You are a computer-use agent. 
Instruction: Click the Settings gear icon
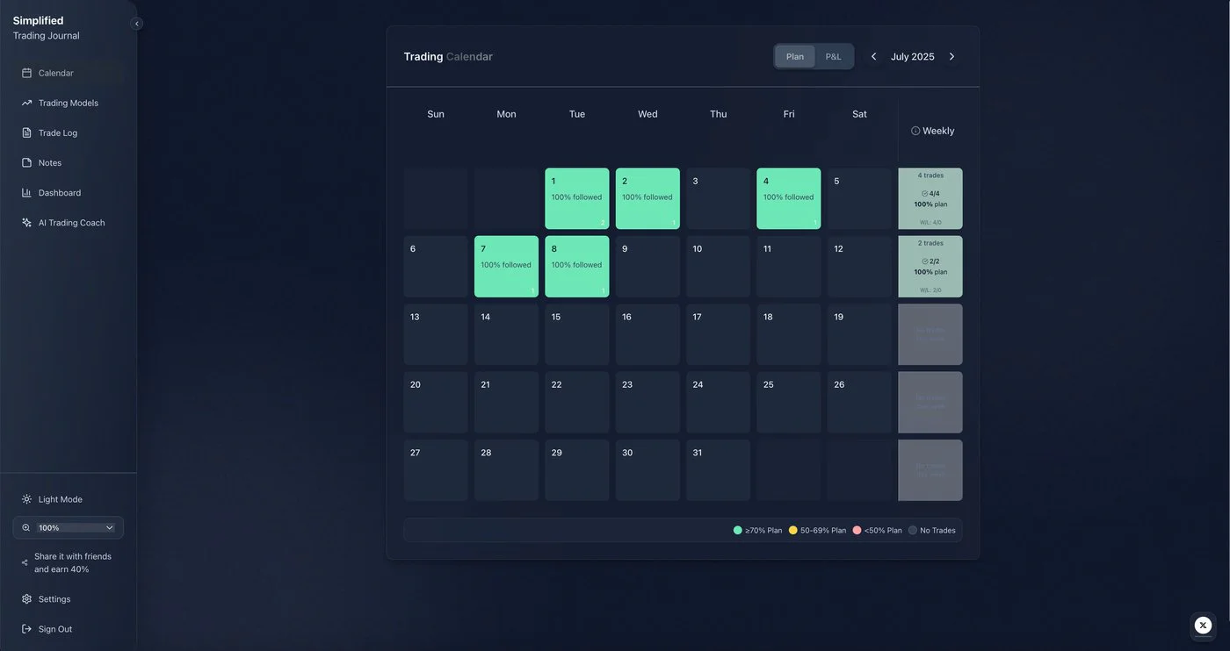coord(26,599)
